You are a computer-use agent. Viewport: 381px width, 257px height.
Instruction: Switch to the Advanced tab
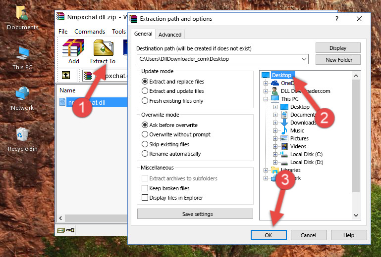(170, 35)
